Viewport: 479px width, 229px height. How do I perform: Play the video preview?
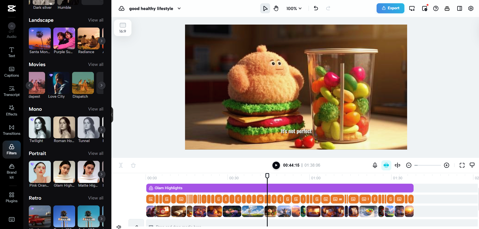[276, 165]
